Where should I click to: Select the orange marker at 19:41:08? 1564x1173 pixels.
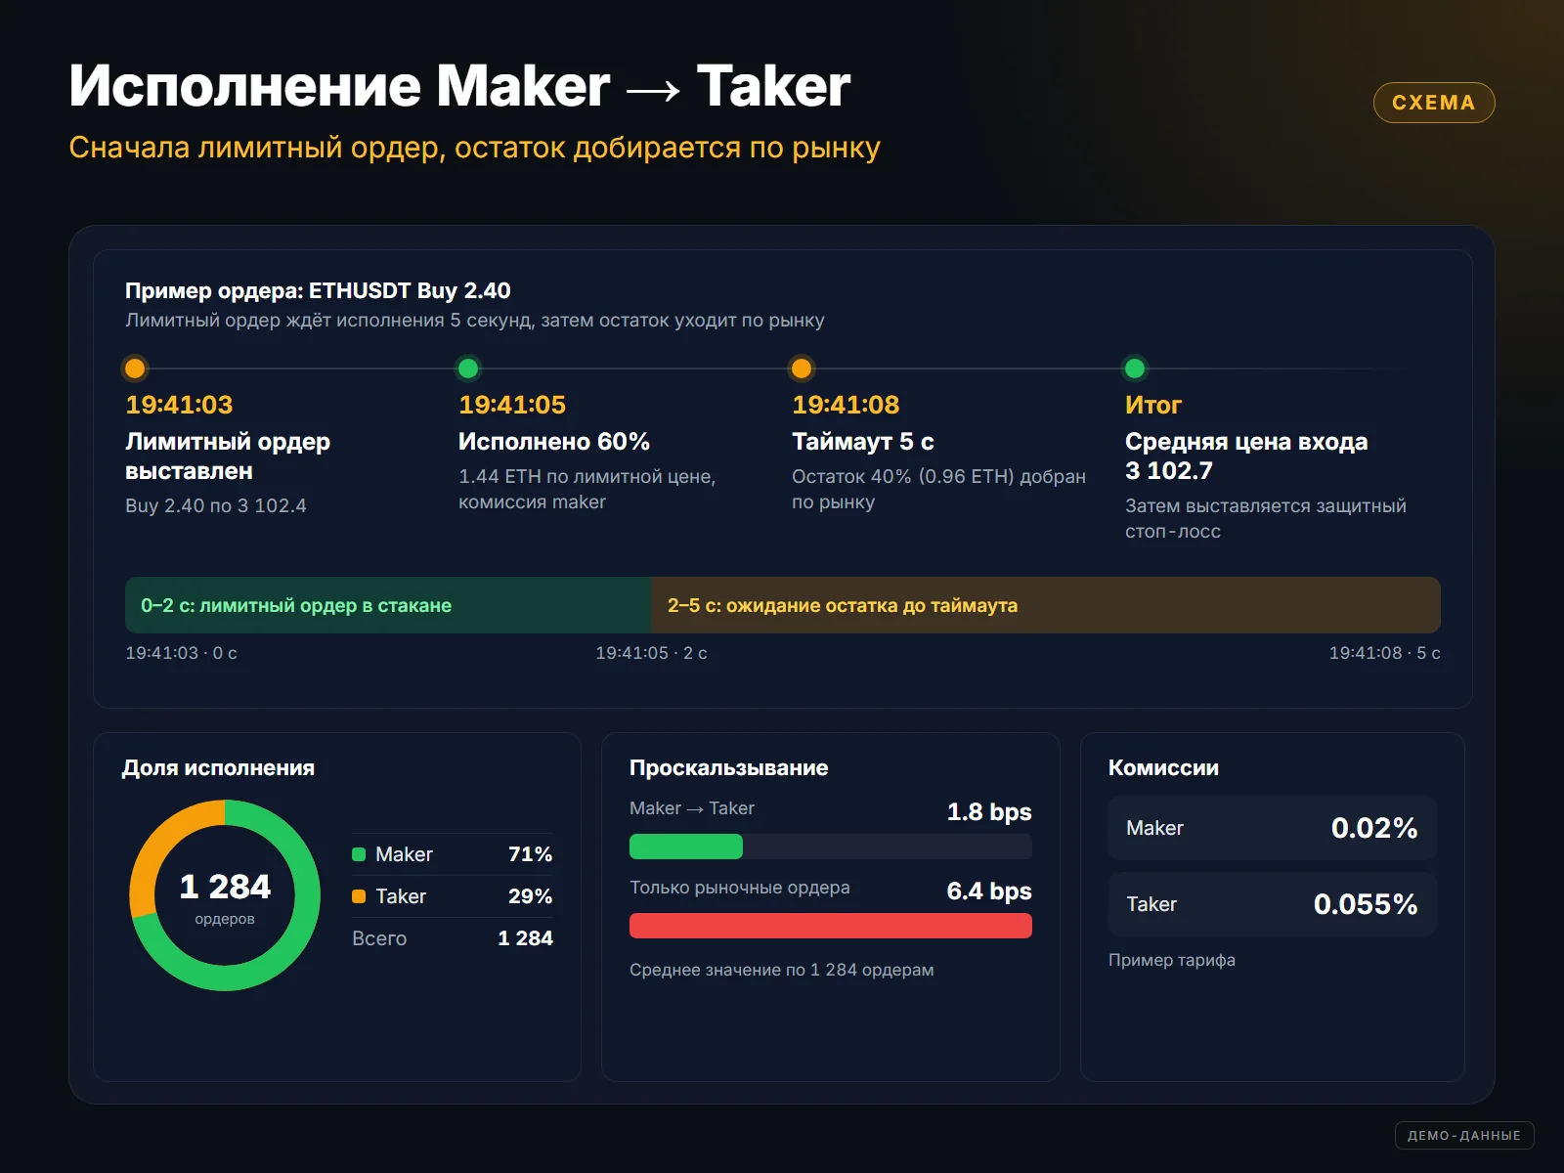(x=802, y=369)
